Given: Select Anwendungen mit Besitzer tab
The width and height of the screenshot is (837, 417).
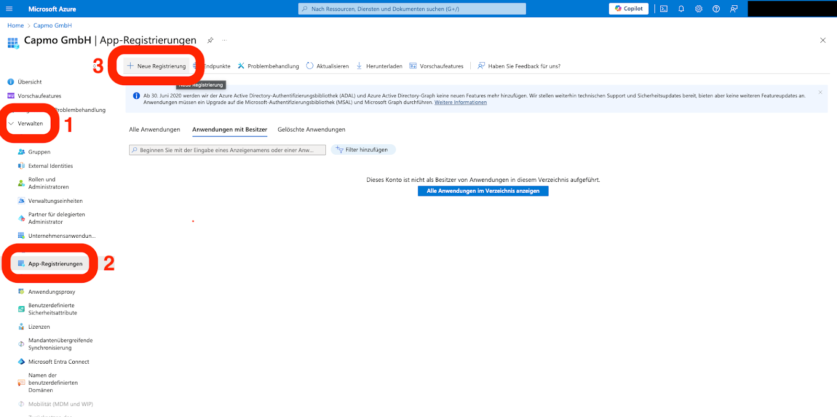Looking at the screenshot, I should pyautogui.click(x=230, y=130).
